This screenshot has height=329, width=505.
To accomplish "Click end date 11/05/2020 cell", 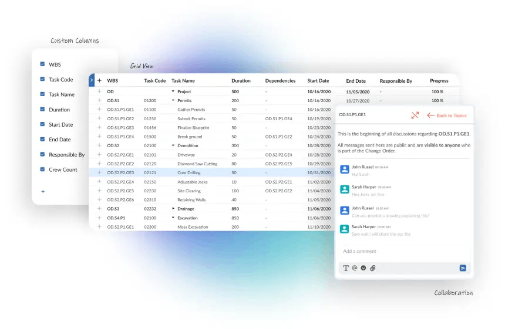I will (x=358, y=91).
